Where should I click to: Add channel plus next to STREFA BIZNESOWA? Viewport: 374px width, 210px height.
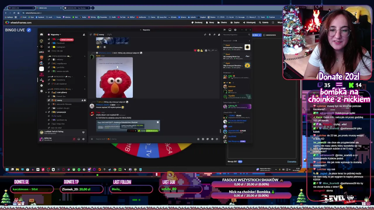click(85, 56)
